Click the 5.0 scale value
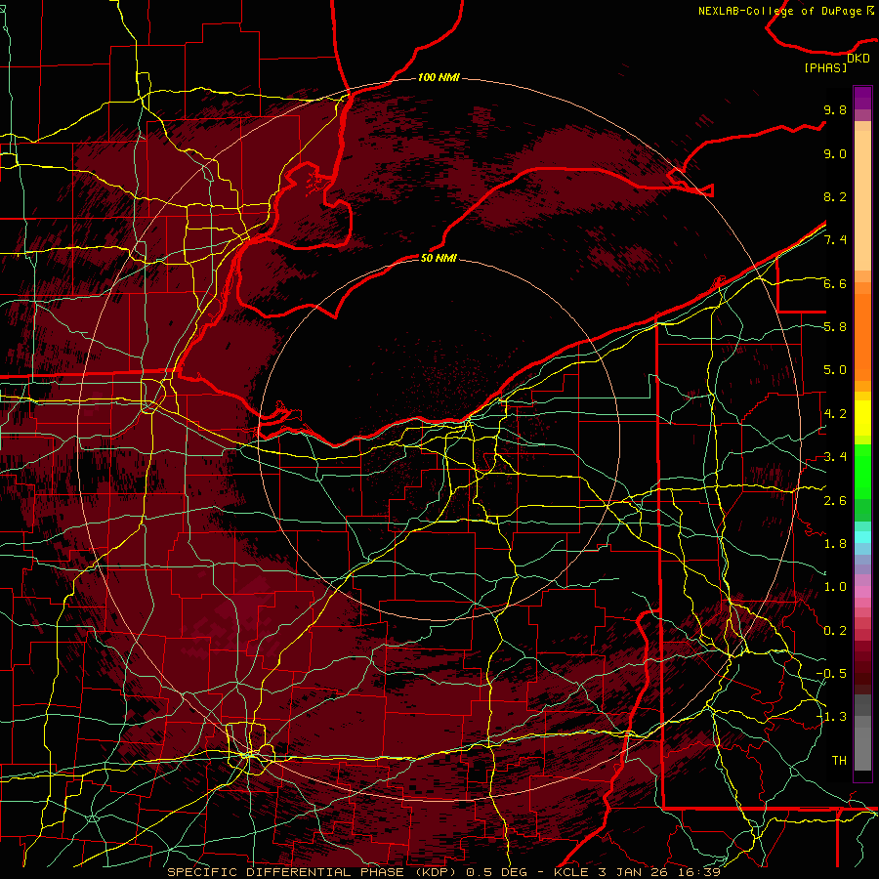The height and width of the screenshot is (879, 879). coord(835,370)
